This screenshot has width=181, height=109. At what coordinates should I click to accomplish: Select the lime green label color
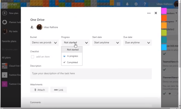point(164,33)
